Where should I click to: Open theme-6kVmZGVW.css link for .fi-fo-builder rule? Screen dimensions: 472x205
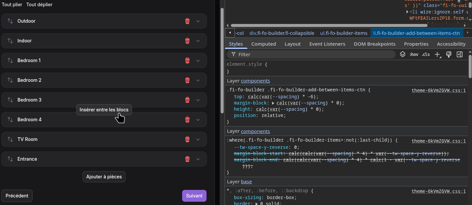tap(438, 90)
